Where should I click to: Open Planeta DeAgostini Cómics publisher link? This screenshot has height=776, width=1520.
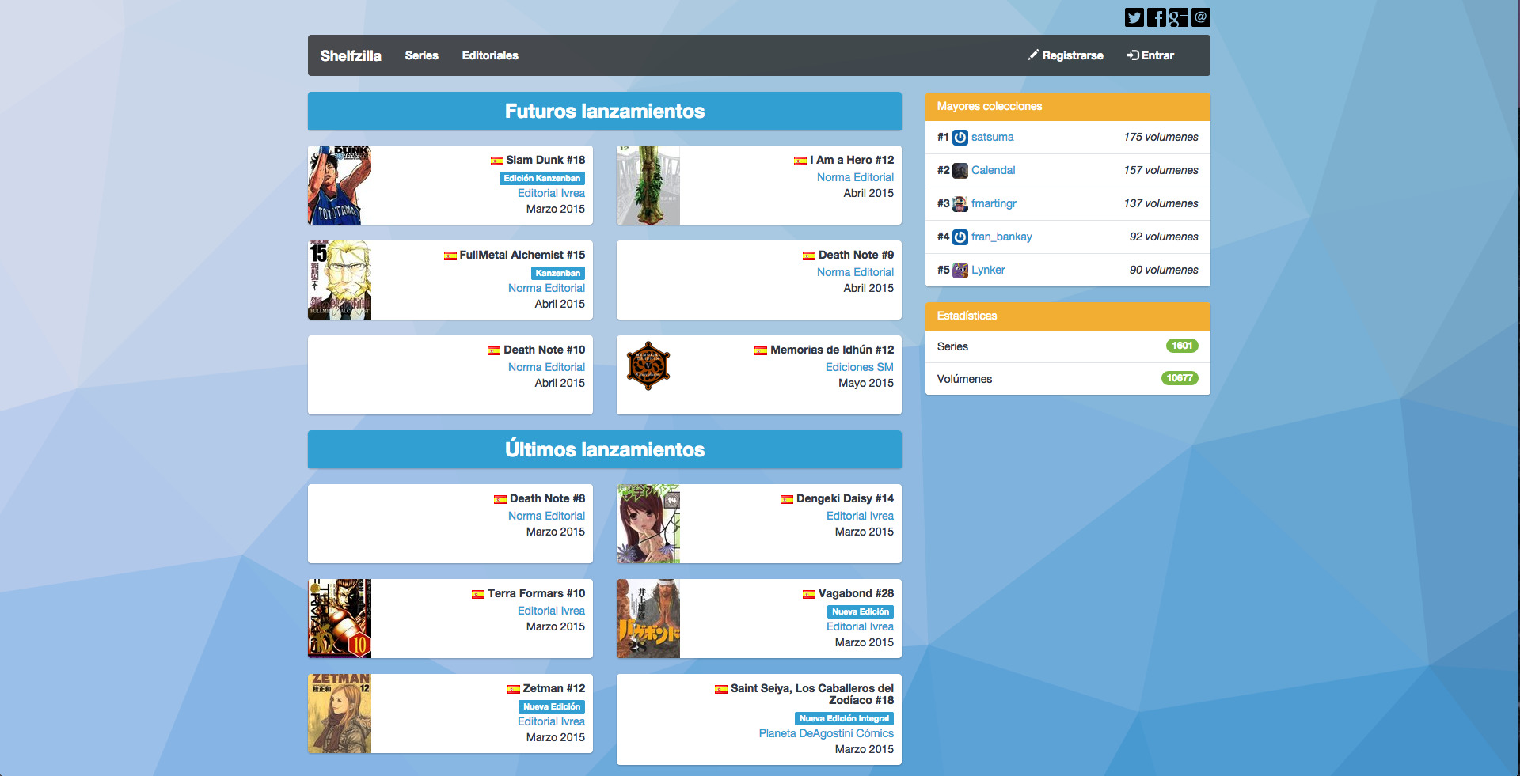pyautogui.click(x=826, y=733)
